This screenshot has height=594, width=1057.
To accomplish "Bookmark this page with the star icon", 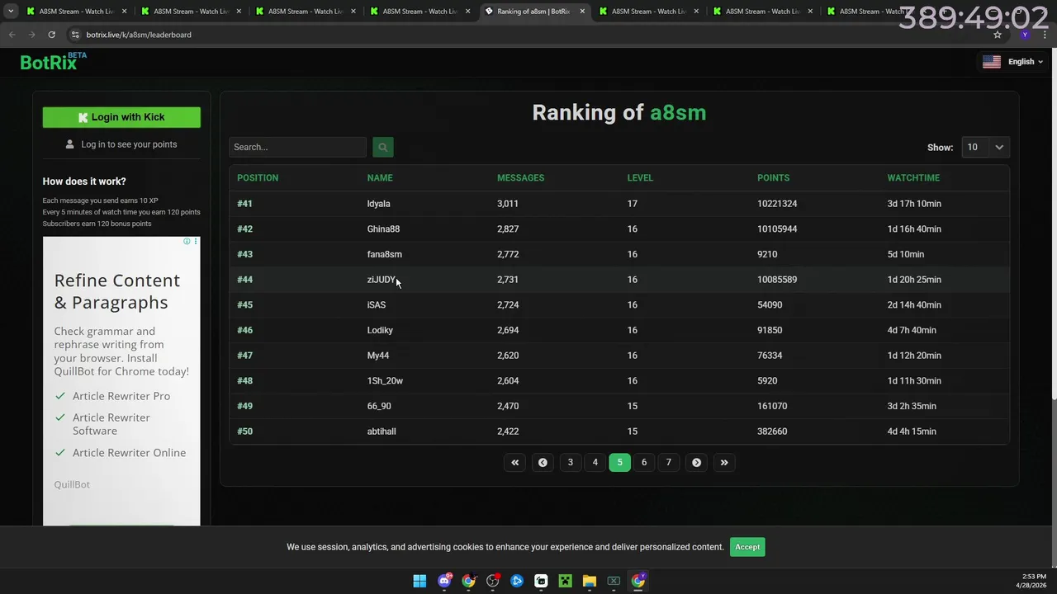I will click(998, 35).
